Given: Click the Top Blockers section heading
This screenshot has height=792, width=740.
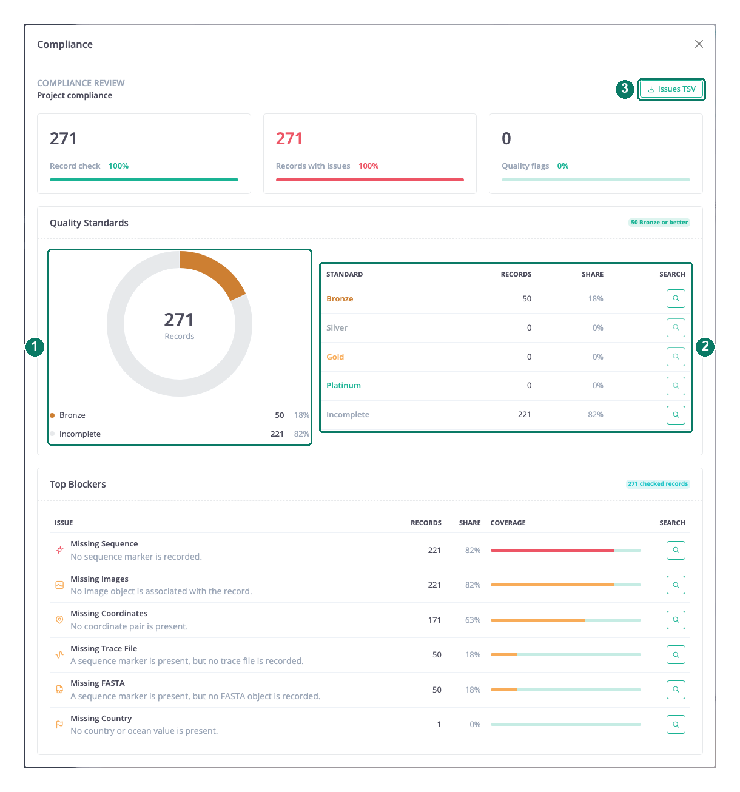Looking at the screenshot, I should [x=78, y=485].
